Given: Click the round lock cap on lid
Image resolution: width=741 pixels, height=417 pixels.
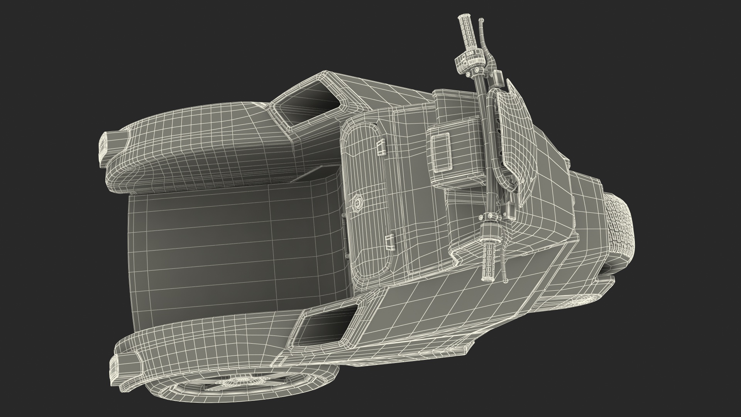Looking at the screenshot, I should pyautogui.click(x=357, y=203).
